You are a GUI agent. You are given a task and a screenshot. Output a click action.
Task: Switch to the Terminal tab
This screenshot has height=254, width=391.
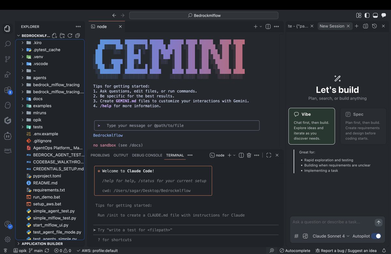pyautogui.click(x=175, y=155)
